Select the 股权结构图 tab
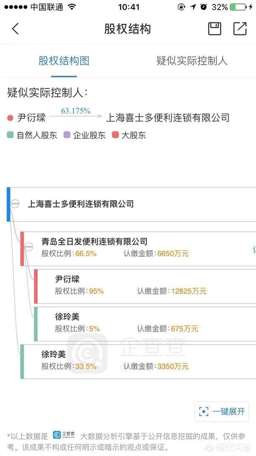 63,61
